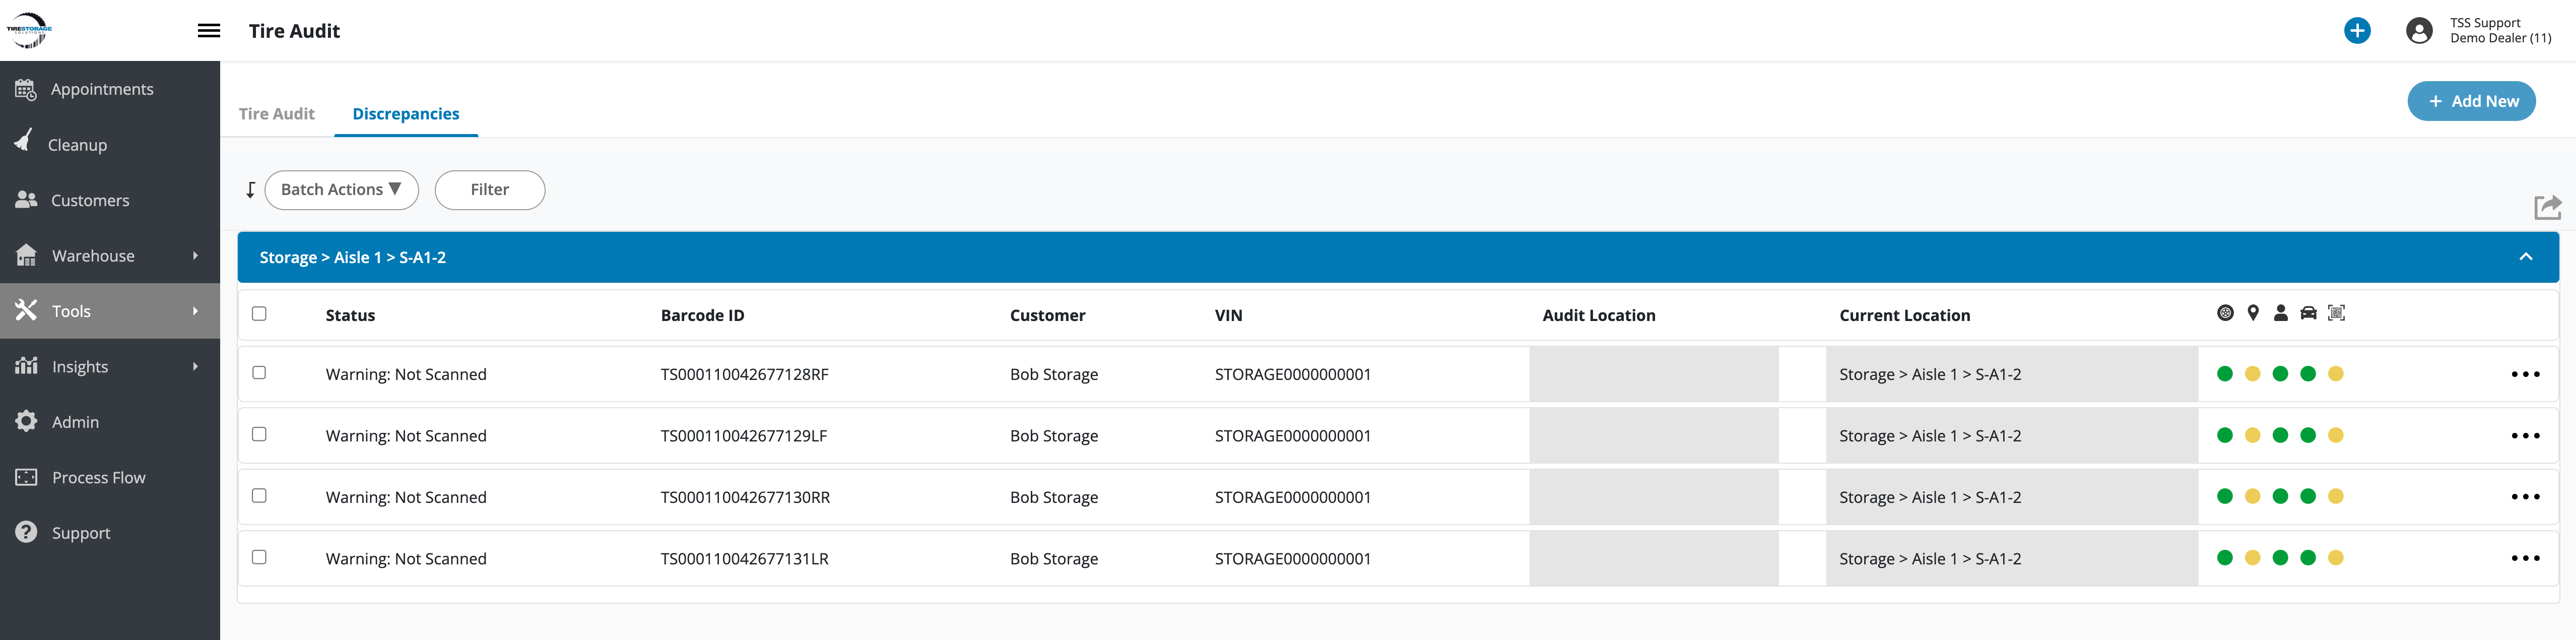Open Appointments in the sidebar

point(102,89)
